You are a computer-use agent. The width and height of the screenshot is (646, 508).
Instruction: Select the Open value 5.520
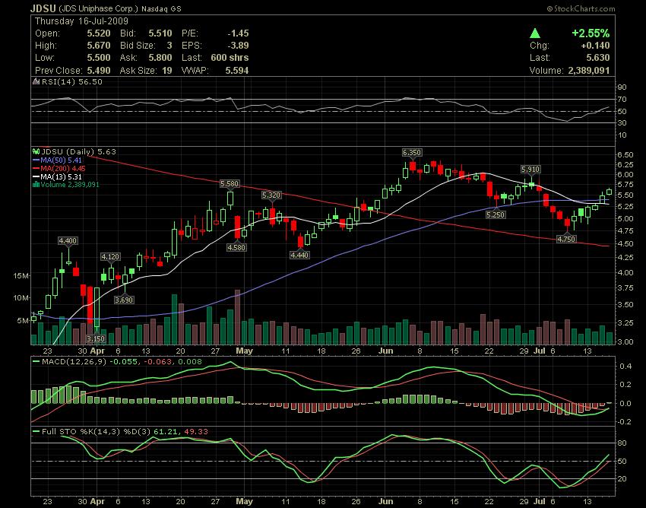[99, 33]
